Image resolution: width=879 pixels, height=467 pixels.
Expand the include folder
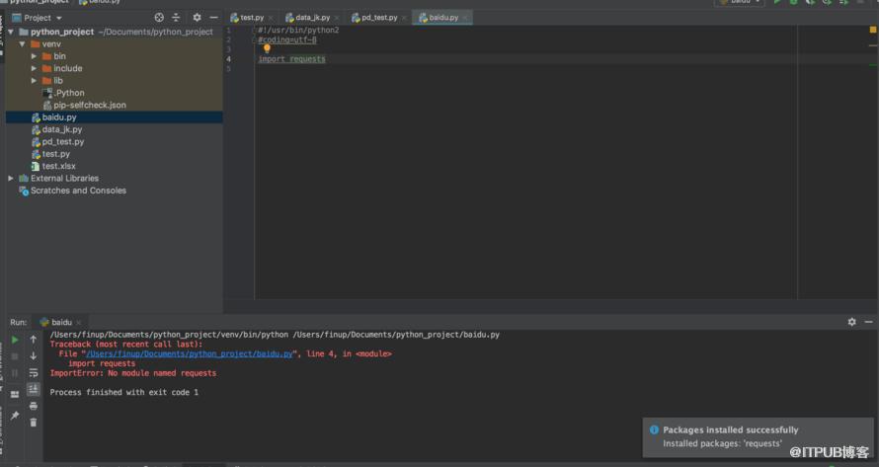click(x=34, y=68)
